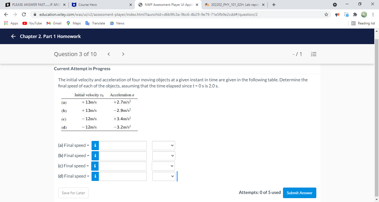Click the −2.9m/s² acceleration cell

[x=122, y=110]
